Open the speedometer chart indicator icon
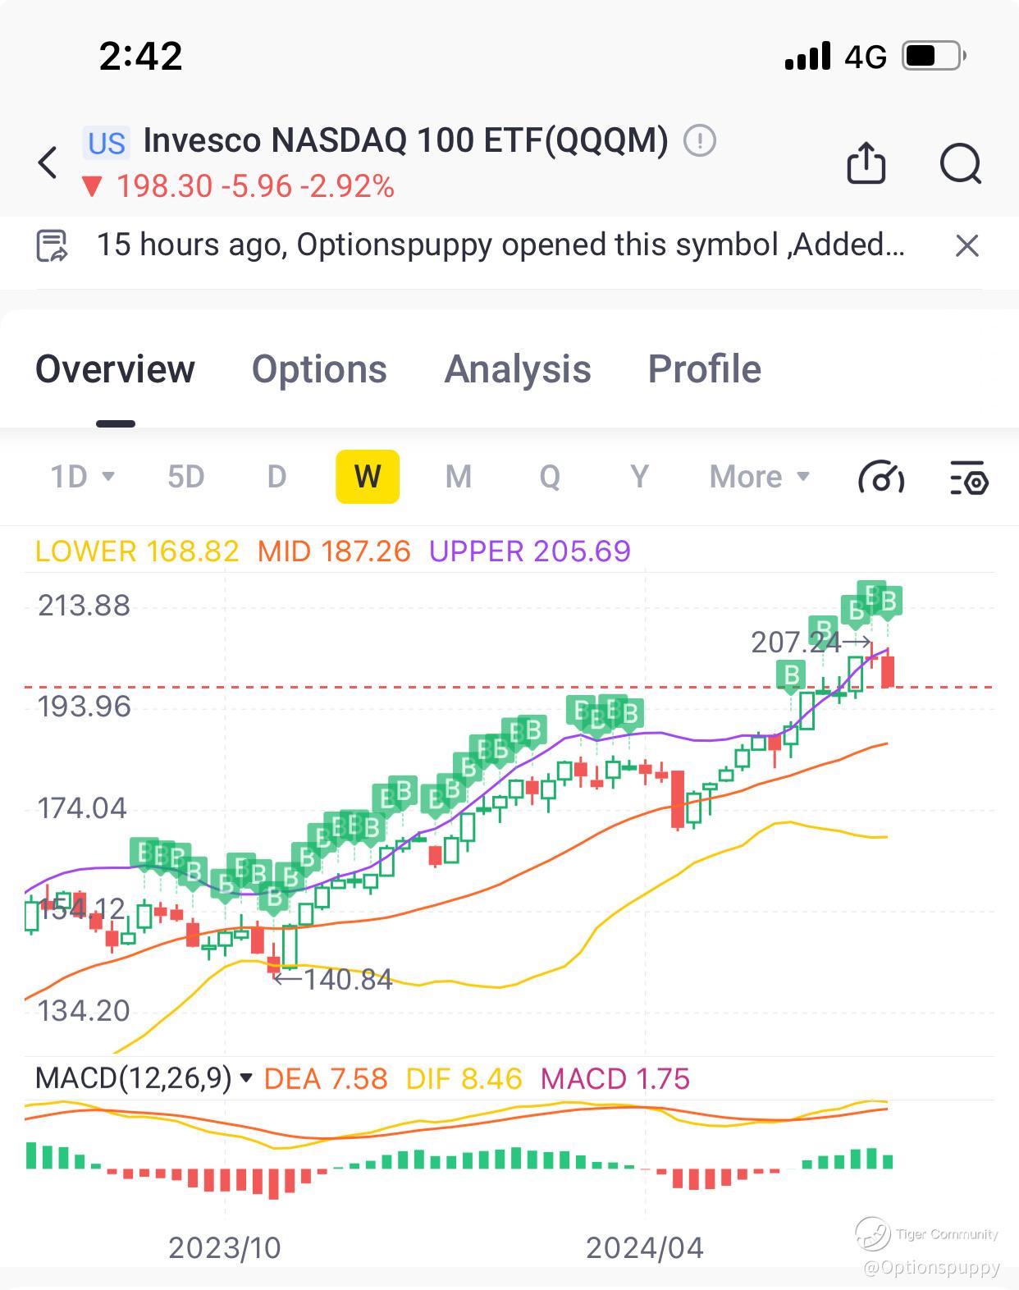 pos(881,477)
